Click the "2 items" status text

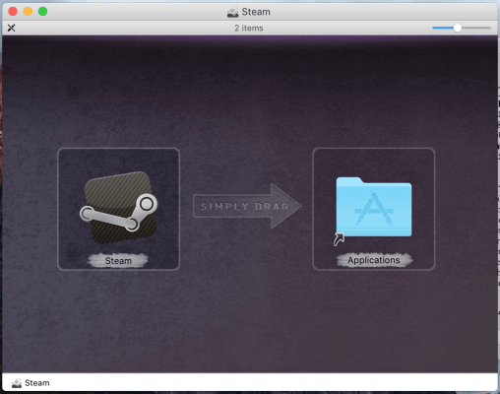[x=249, y=28]
